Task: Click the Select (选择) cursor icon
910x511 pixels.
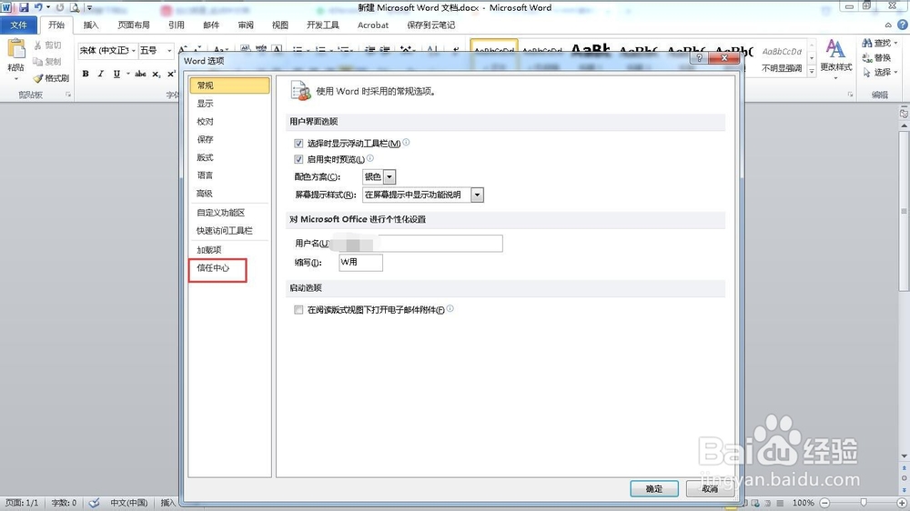Action: (867, 72)
